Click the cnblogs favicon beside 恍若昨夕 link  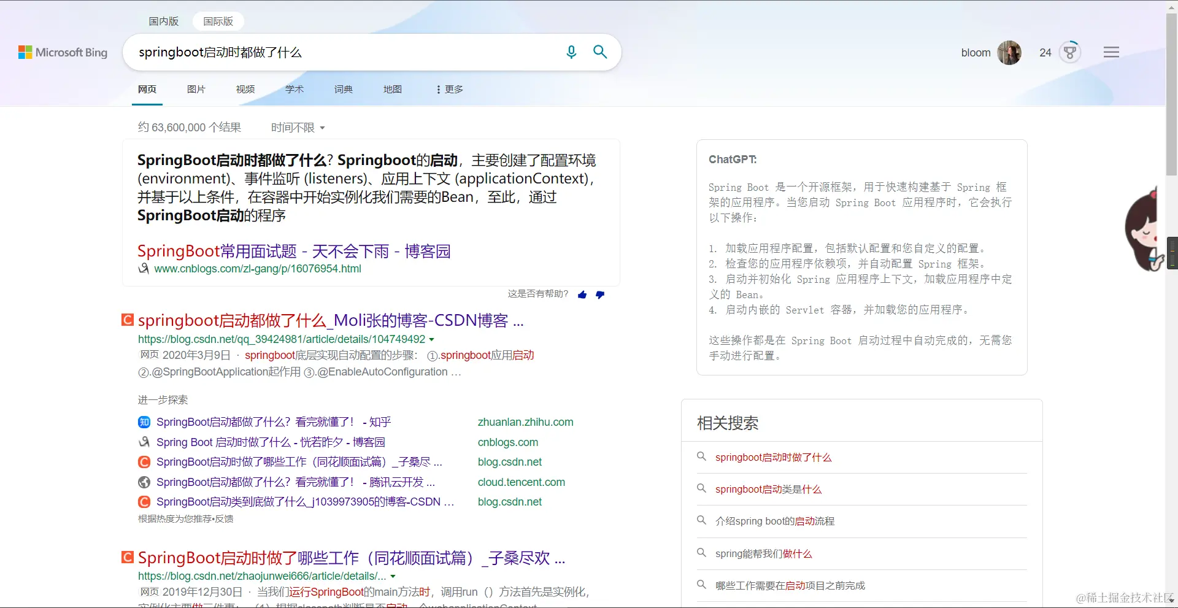click(x=144, y=442)
